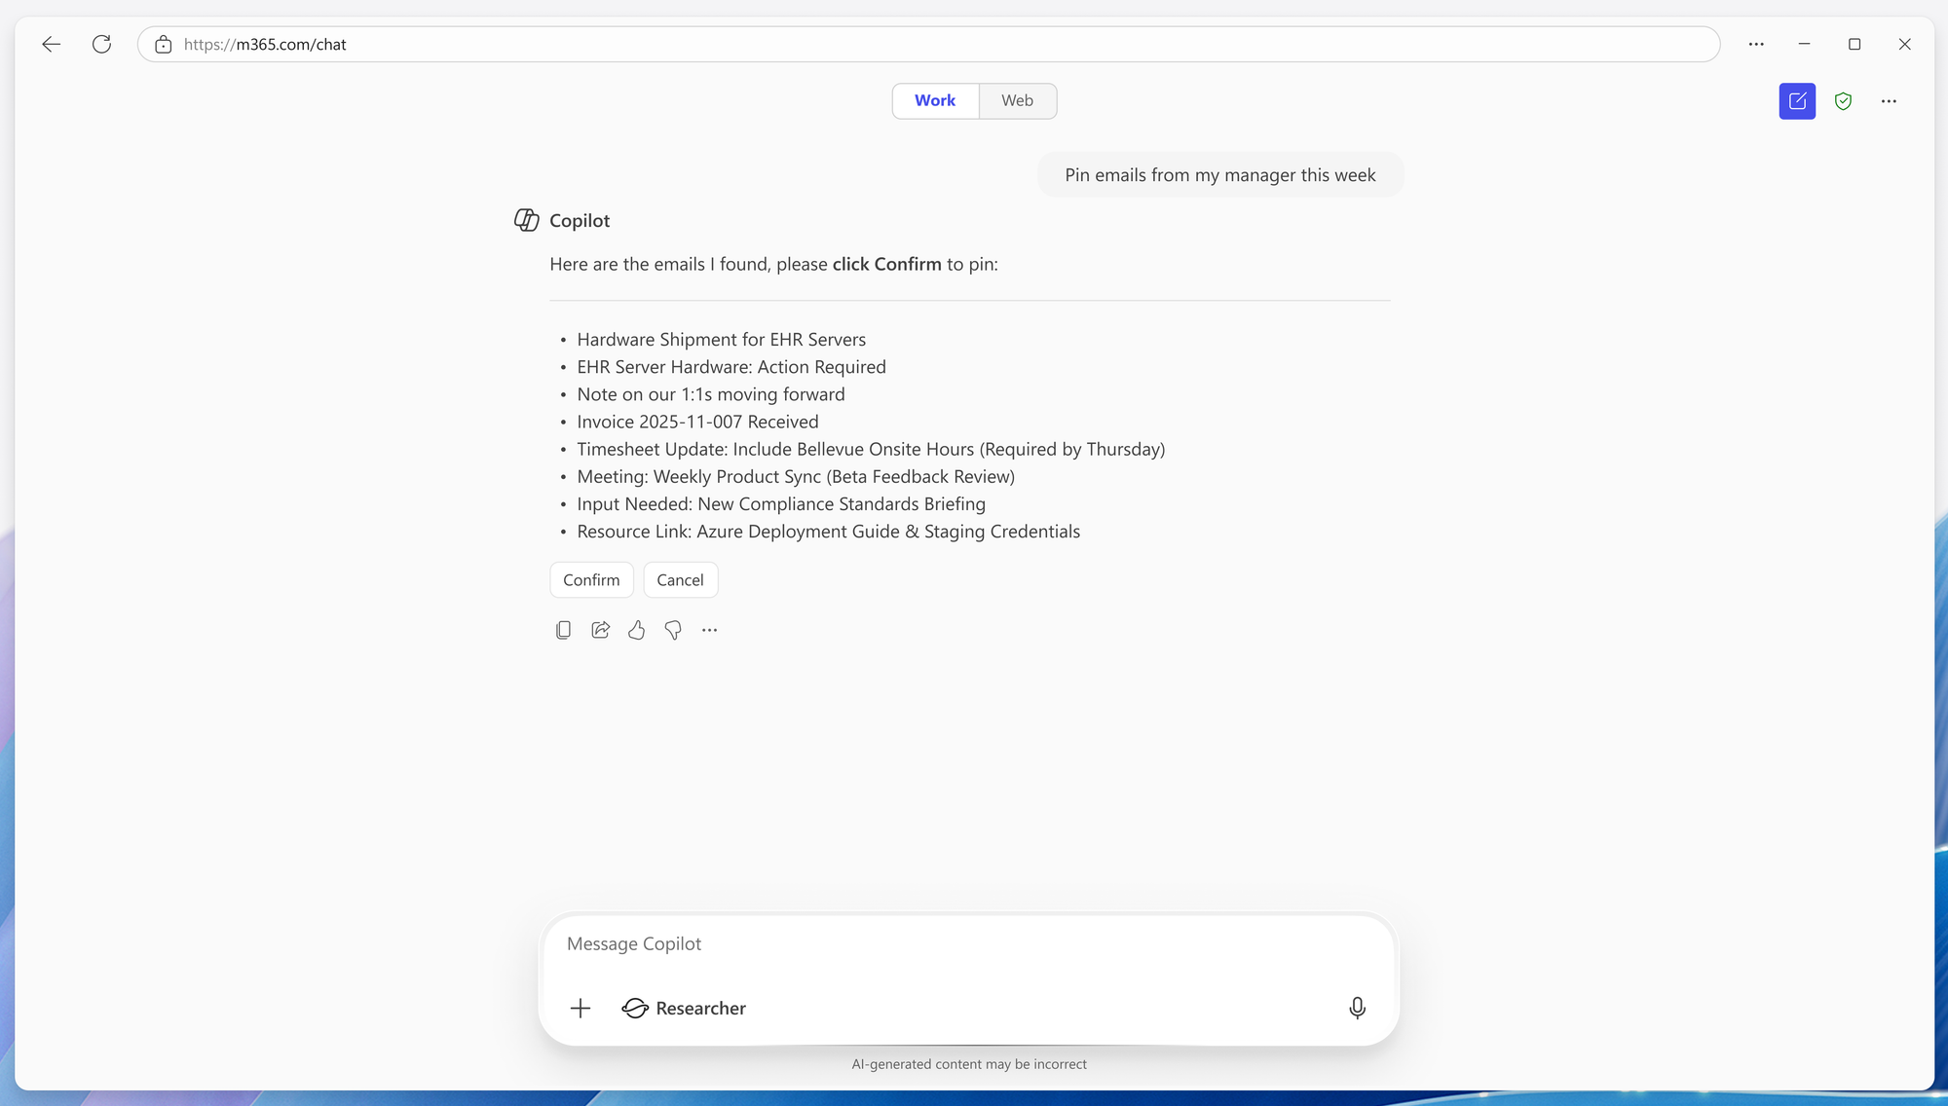Image resolution: width=1948 pixels, height=1106 pixels.
Task: Copy the Copilot response with copy icon
Action: 563,630
